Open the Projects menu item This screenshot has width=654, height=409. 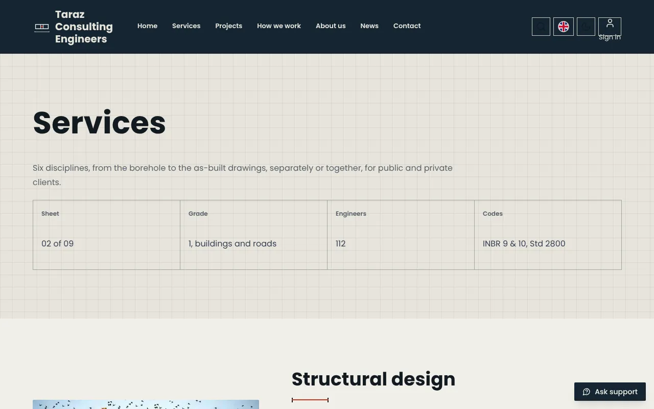(x=228, y=26)
